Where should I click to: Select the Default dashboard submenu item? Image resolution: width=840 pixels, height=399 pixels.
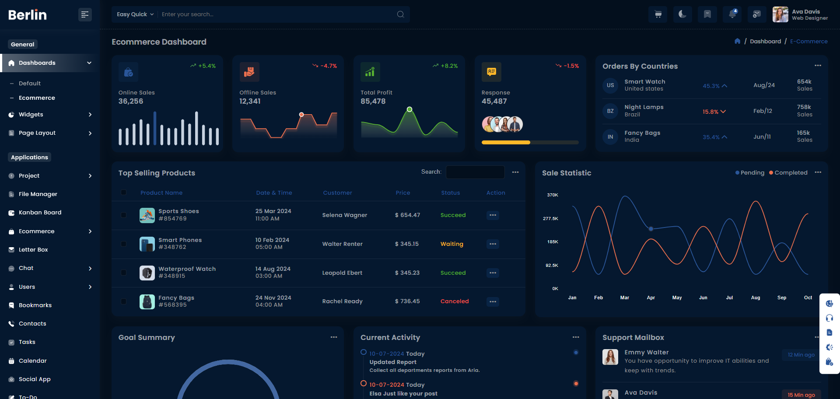pos(30,84)
